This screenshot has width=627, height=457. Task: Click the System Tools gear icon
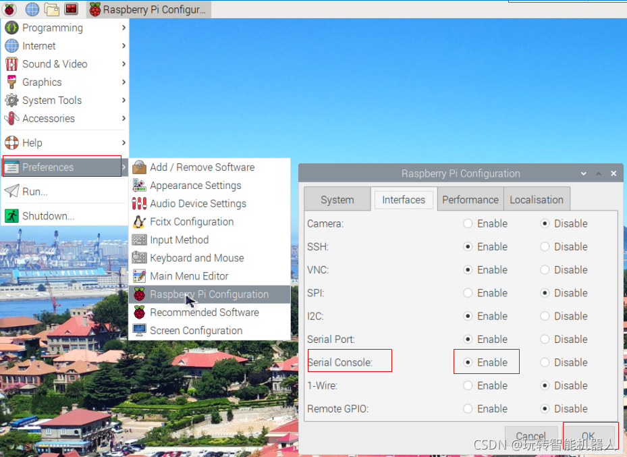click(x=11, y=100)
